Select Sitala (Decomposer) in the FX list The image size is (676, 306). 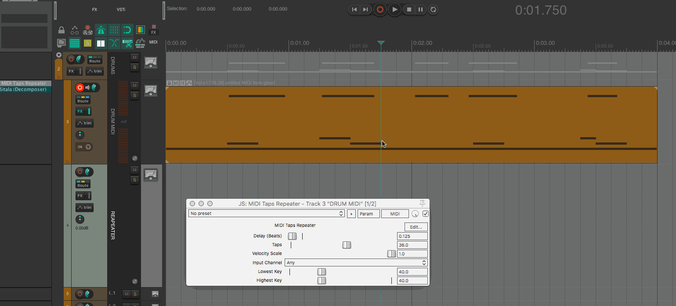[23, 90]
